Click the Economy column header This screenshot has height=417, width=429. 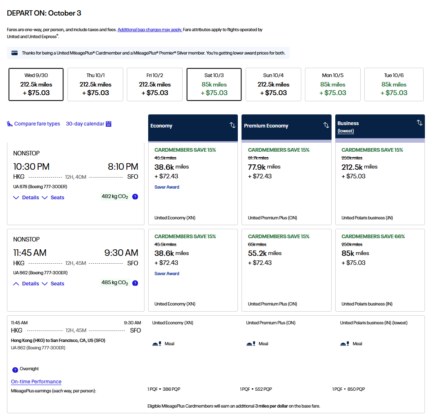(x=193, y=128)
